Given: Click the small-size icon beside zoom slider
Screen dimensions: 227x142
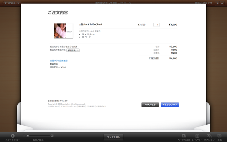Looking at the screenshot, I should pyautogui.click(x=24, y=136).
